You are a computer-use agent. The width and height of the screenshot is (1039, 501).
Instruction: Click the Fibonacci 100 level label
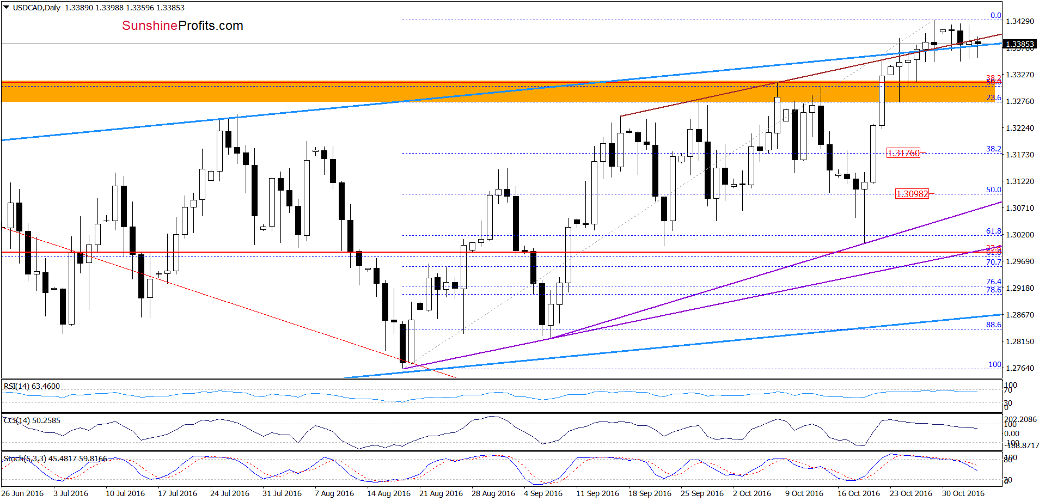point(995,364)
